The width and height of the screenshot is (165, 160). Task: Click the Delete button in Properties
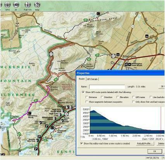161,144
